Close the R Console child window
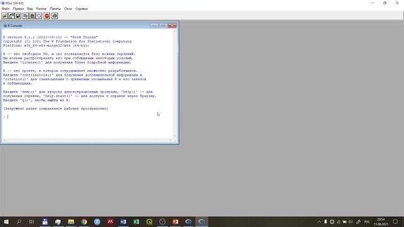The width and height of the screenshot is (404, 227). pos(172,25)
